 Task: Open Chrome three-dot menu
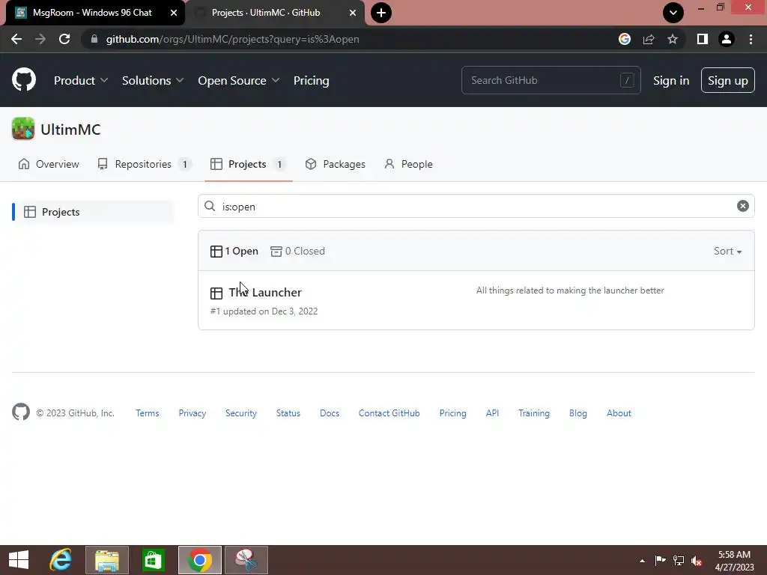(x=751, y=39)
